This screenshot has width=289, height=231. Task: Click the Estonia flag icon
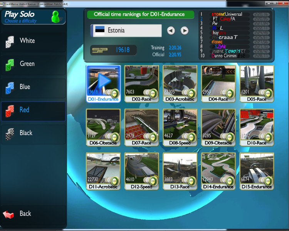click(99, 30)
